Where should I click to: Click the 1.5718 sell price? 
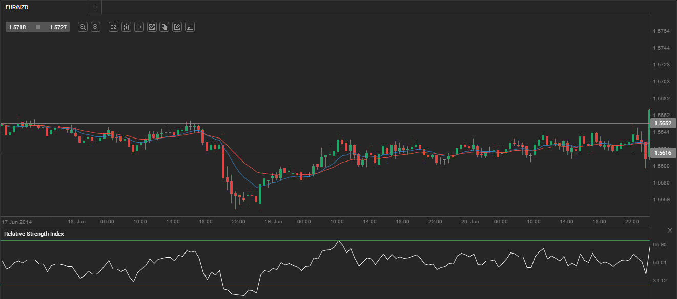(17, 27)
